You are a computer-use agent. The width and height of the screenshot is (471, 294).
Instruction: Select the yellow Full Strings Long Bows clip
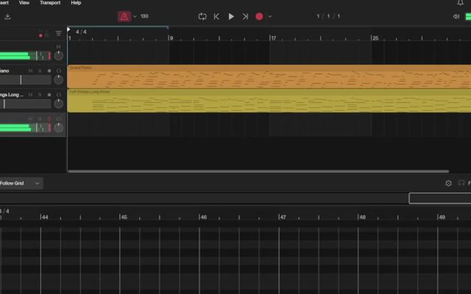tap(269, 100)
